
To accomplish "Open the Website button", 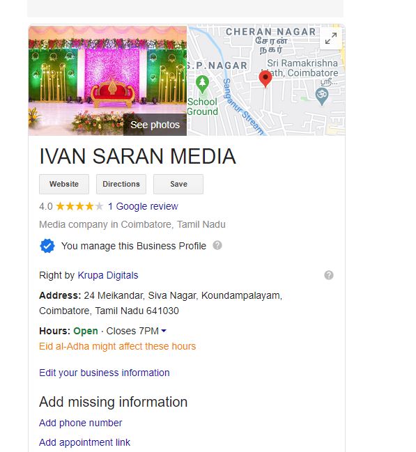I will [x=64, y=184].
